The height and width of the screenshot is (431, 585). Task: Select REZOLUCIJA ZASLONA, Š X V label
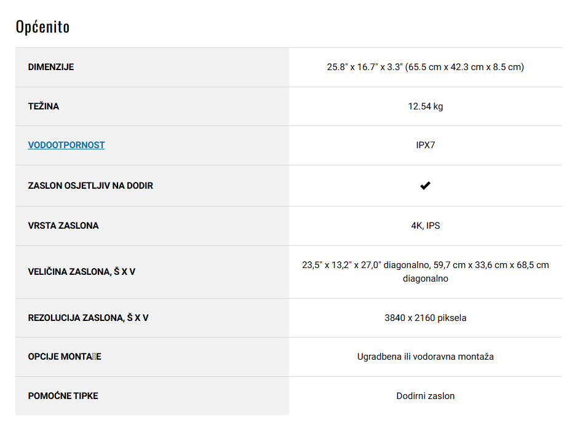tap(89, 318)
